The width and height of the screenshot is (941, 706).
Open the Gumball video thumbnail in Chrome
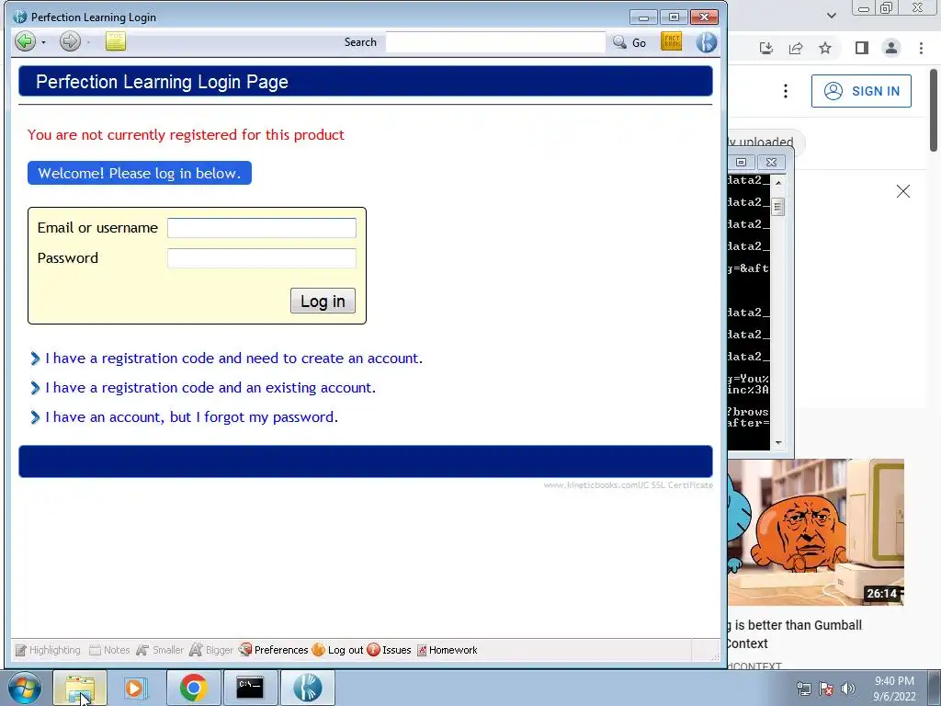pyautogui.click(x=816, y=532)
